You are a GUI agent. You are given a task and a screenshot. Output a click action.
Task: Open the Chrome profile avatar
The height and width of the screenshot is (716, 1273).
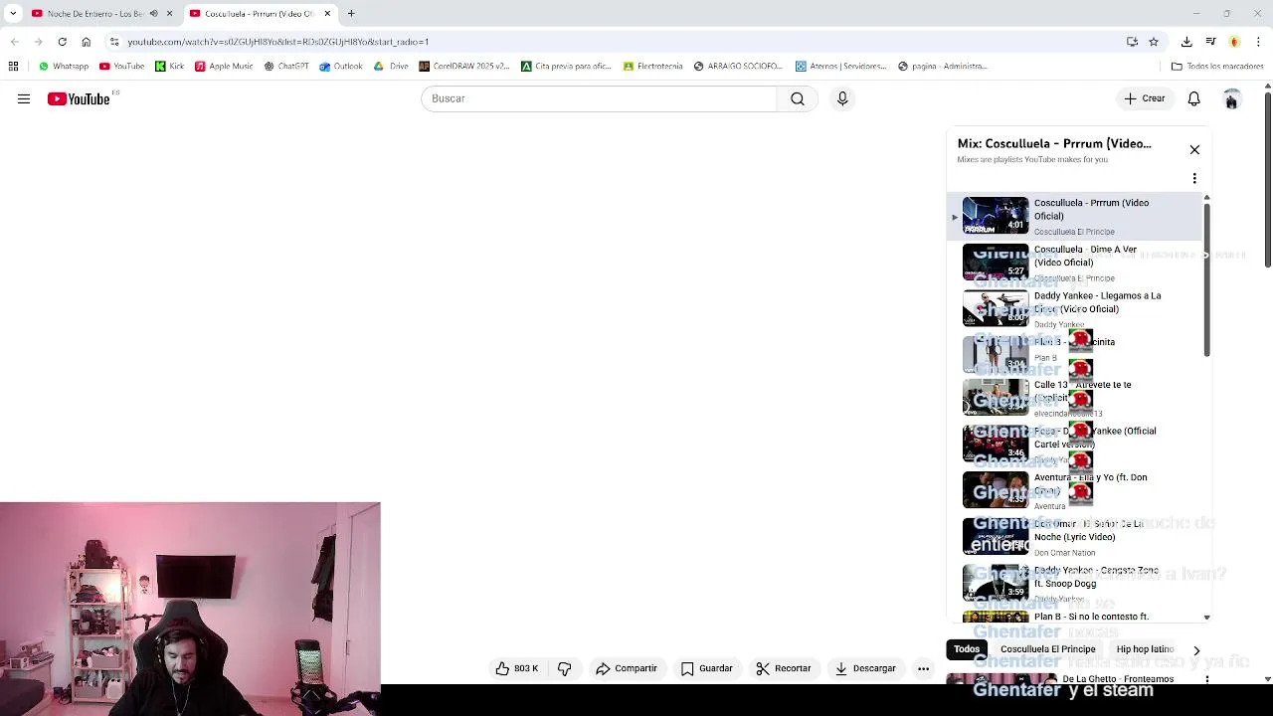coord(1234,42)
